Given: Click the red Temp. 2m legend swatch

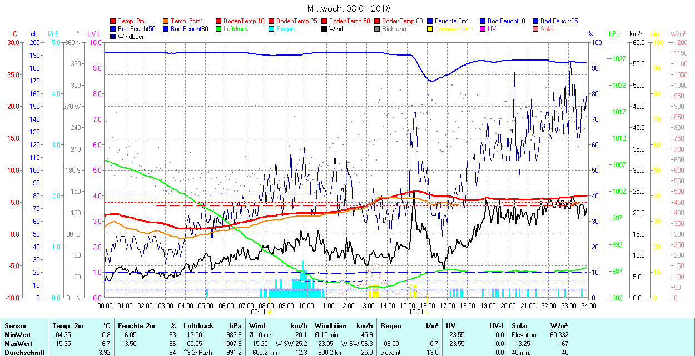Looking at the screenshot, I should click(113, 21).
